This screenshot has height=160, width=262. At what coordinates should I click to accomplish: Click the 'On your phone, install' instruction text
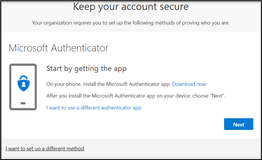pos(108,84)
